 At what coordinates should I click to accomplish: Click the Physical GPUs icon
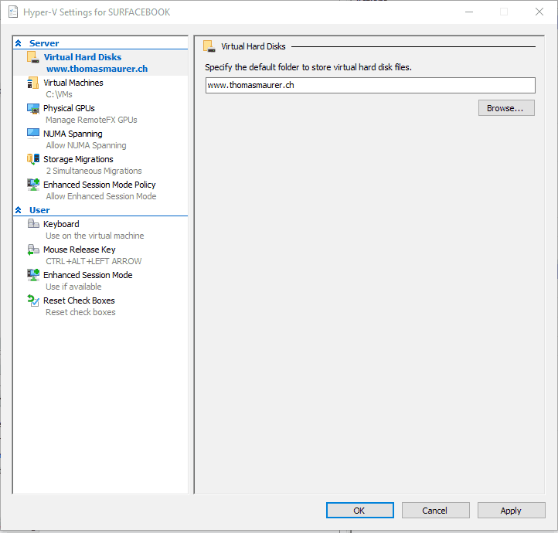(33, 108)
